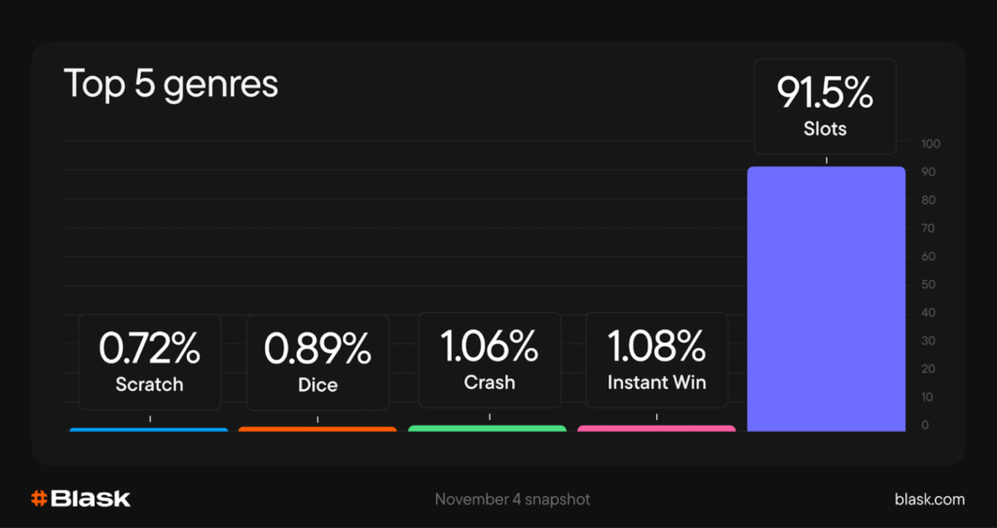Image resolution: width=997 pixels, height=528 pixels.
Task: Click the 100 axis label
Action: point(930,144)
